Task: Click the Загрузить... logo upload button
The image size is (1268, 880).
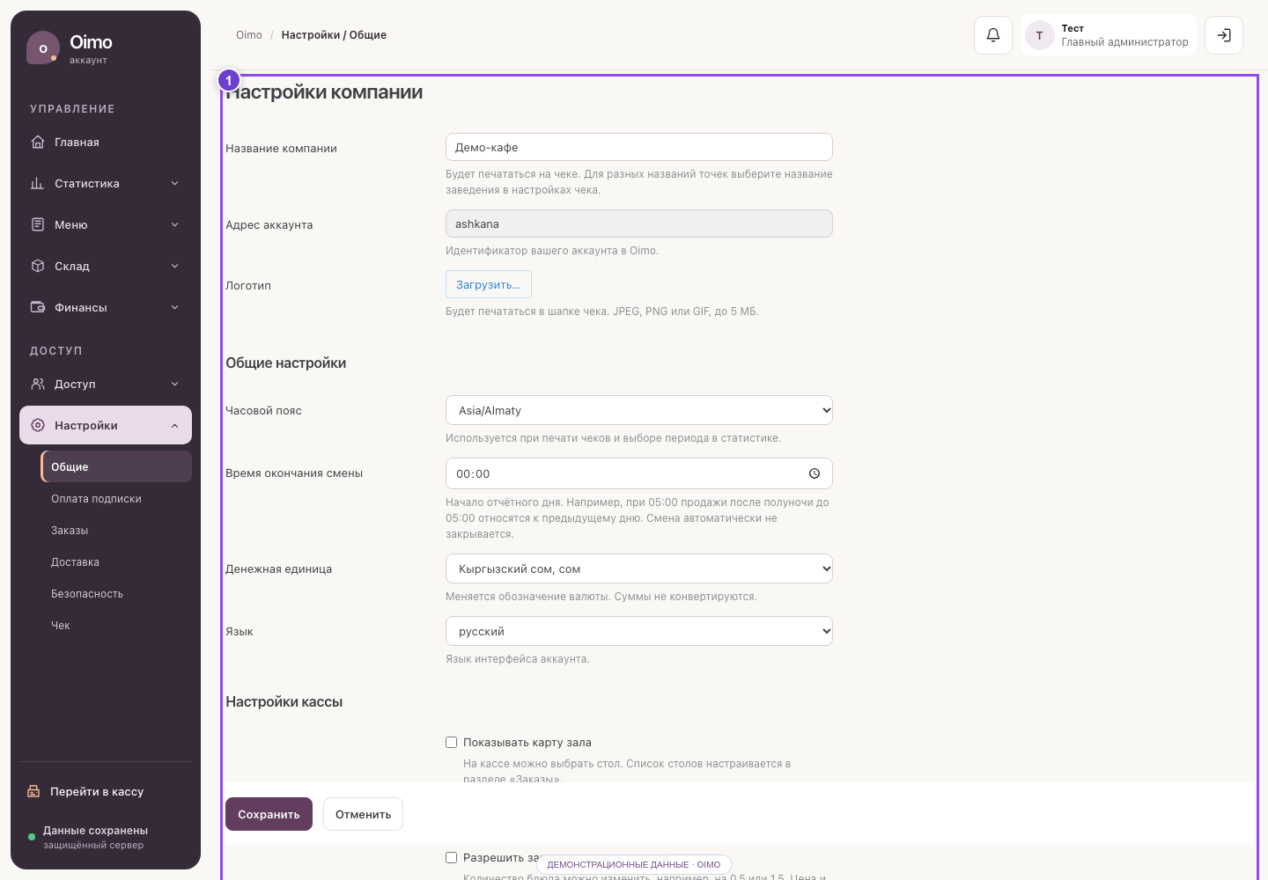Action: pos(489,284)
